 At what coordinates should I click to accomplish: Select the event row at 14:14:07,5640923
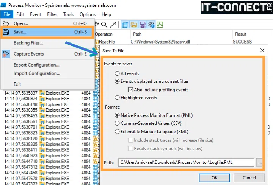(x=50, y=155)
